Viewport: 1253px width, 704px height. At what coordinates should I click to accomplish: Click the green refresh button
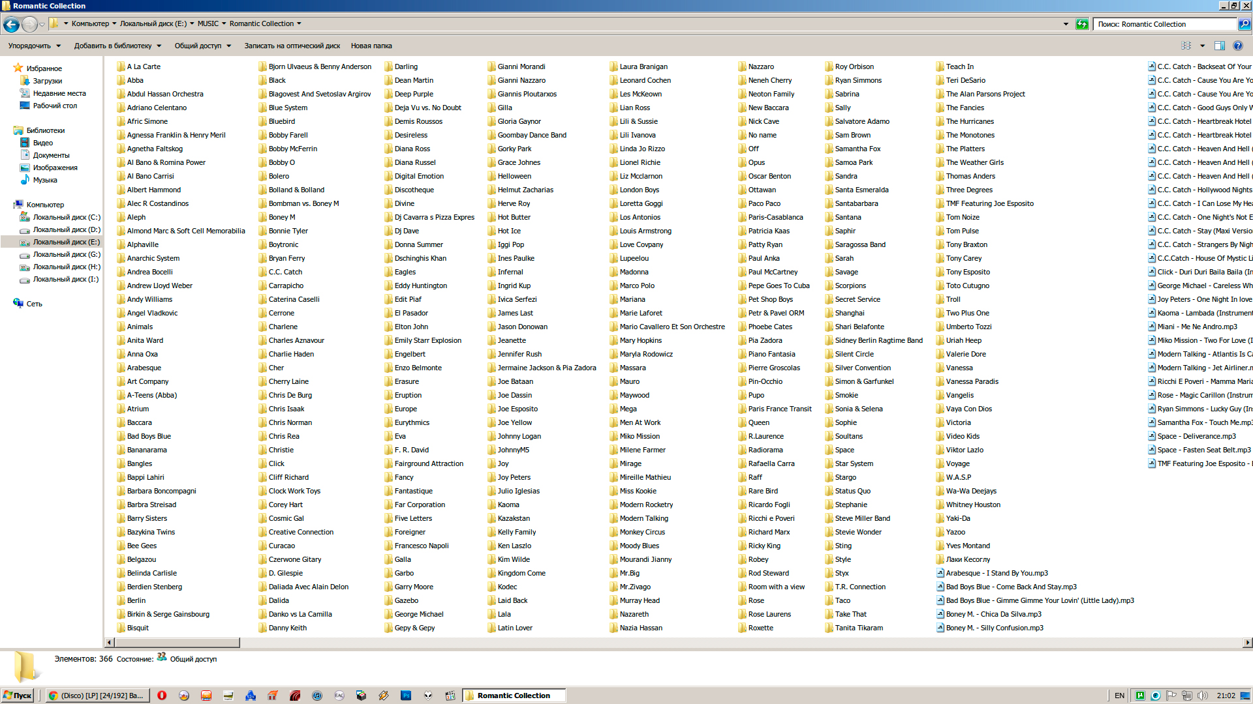pos(1082,24)
